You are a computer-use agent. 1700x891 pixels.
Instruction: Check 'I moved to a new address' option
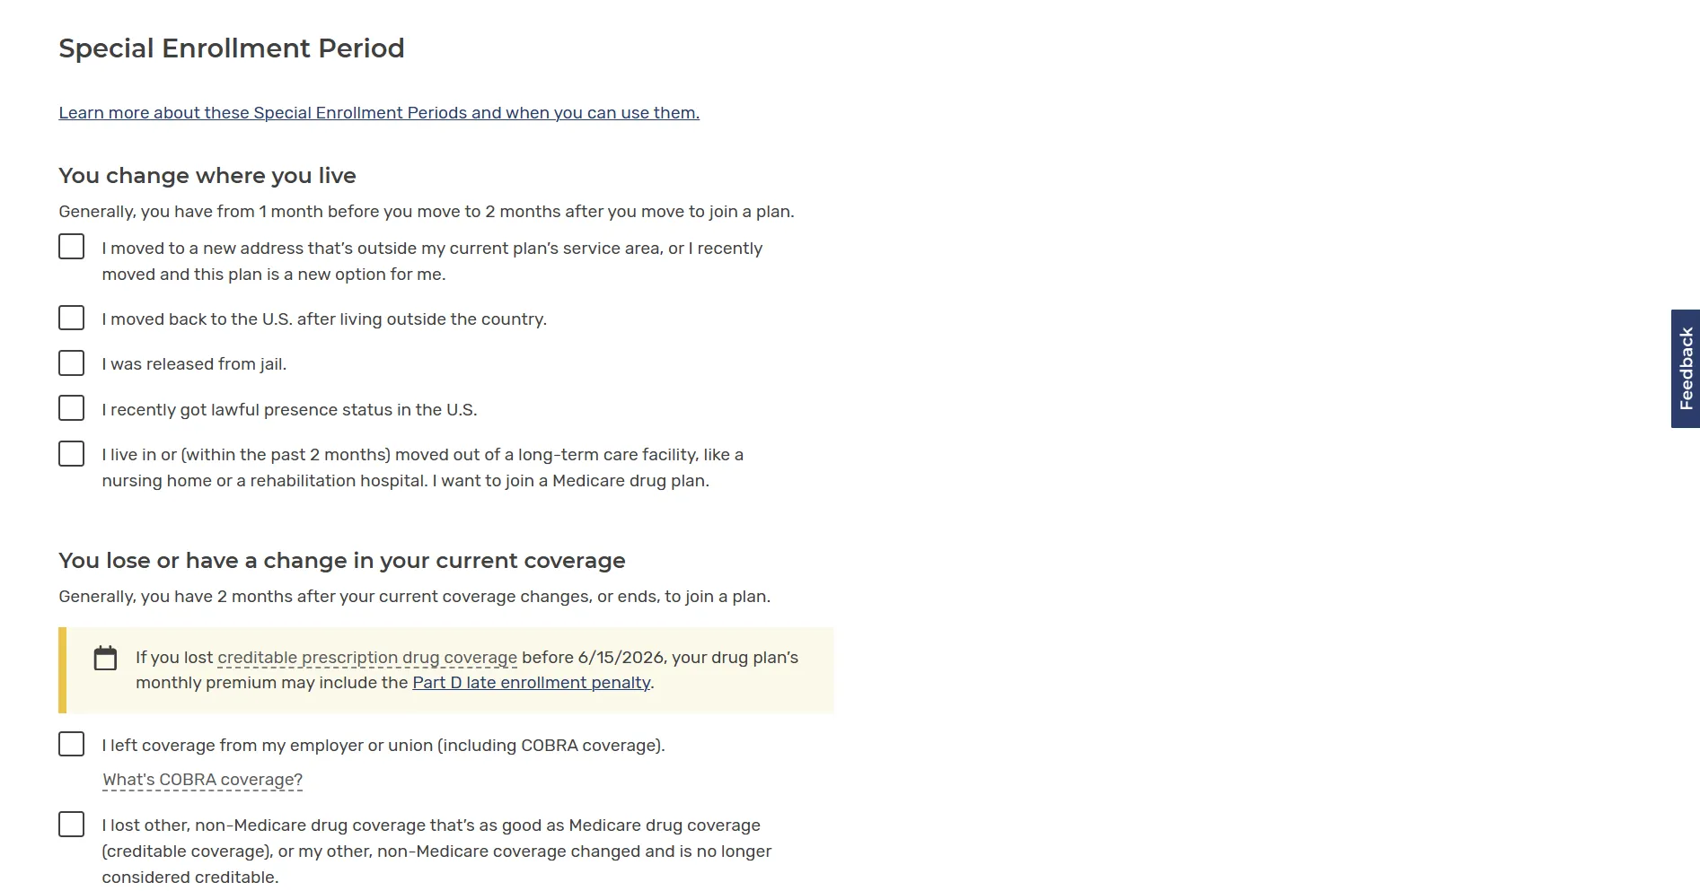(x=72, y=247)
